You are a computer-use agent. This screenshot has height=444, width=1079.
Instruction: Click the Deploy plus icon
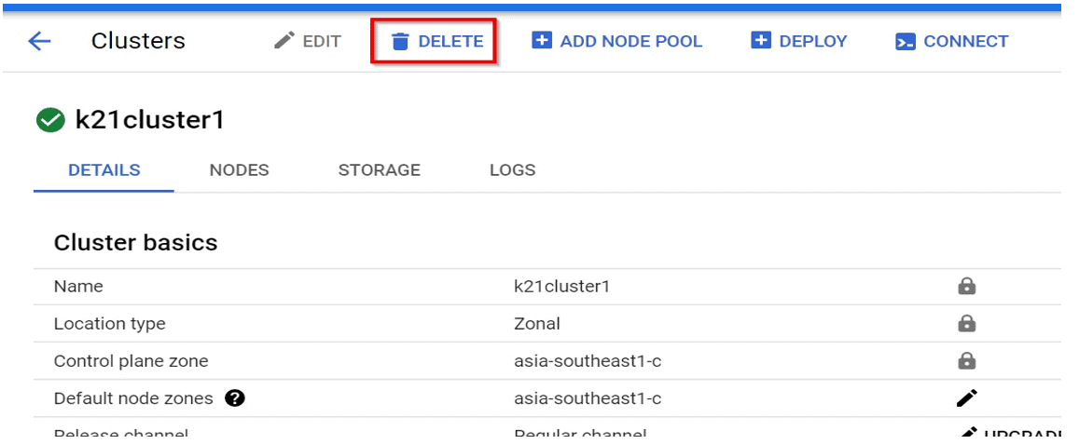pyautogui.click(x=761, y=41)
